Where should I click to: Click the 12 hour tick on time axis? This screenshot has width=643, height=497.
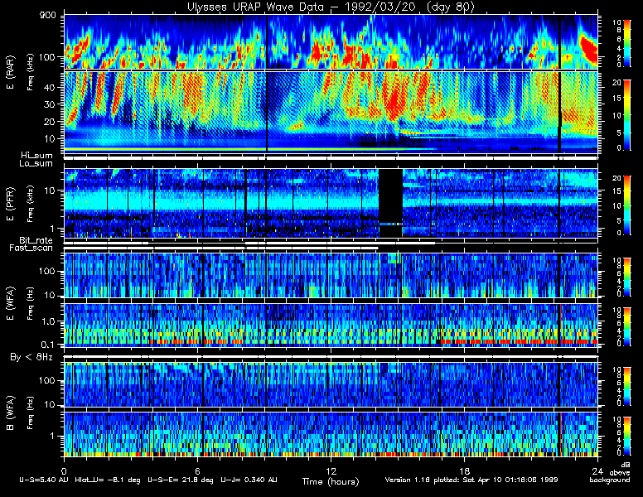coord(331,467)
